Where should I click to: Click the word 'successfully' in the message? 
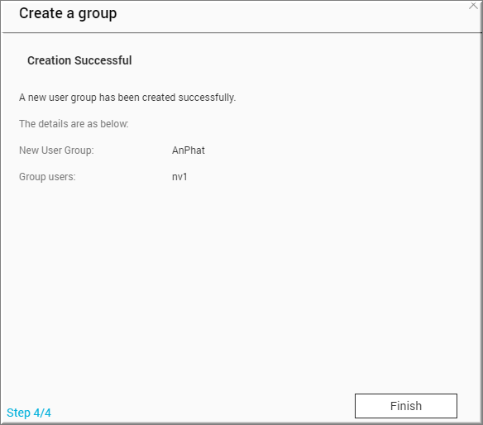pos(207,98)
